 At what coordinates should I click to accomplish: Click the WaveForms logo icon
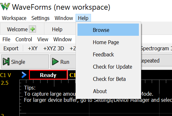pyautogui.click(x=5, y=6)
